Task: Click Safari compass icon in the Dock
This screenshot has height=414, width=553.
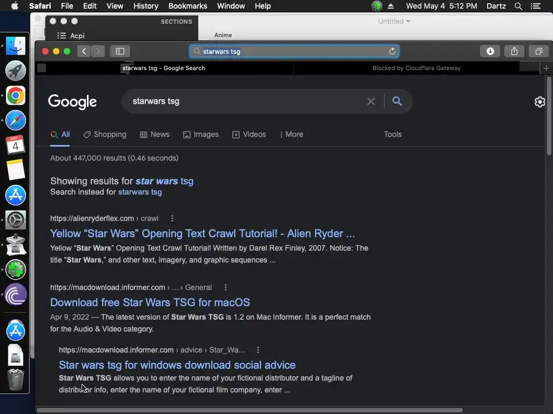Action: point(16,120)
